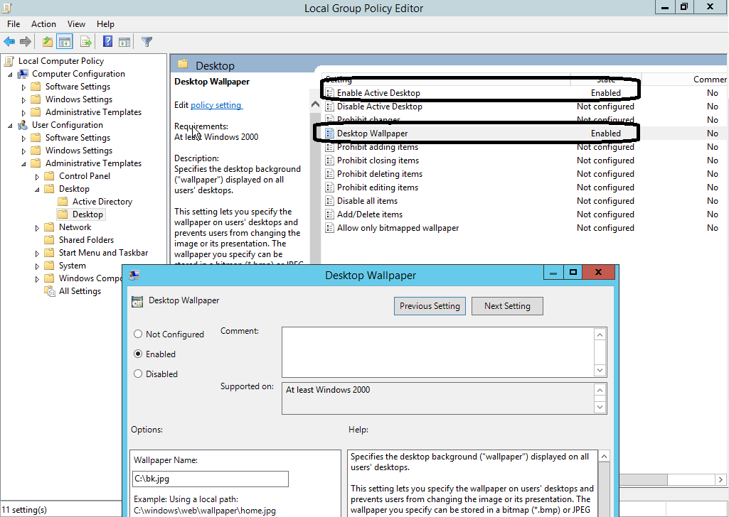The width and height of the screenshot is (729, 517).
Task: Select the Not Configured radio button
Action: [138, 334]
